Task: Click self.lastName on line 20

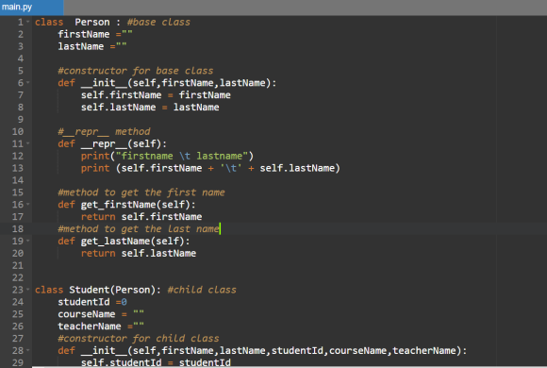Action: click(x=158, y=253)
